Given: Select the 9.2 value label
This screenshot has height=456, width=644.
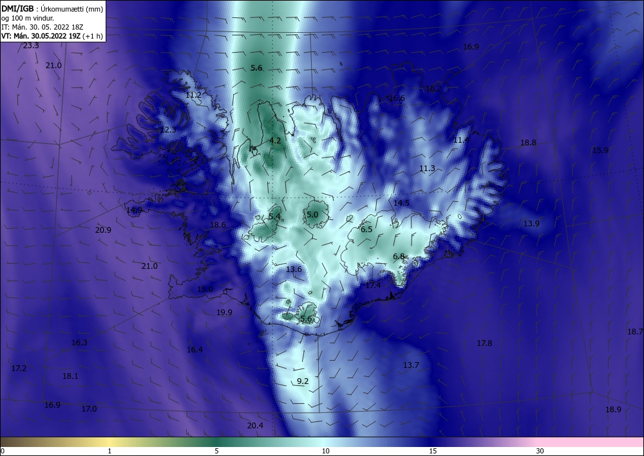Looking at the screenshot, I should tap(303, 381).
